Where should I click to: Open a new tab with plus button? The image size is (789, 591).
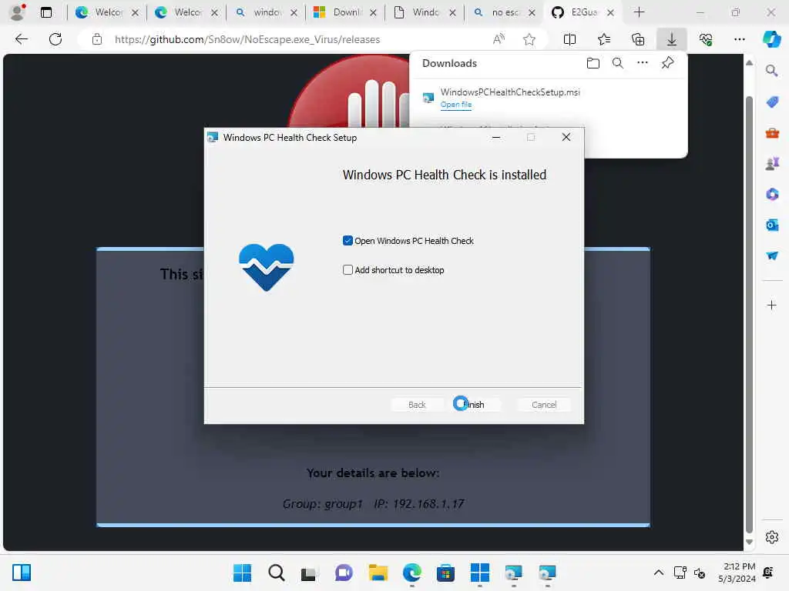pos(639,12)
